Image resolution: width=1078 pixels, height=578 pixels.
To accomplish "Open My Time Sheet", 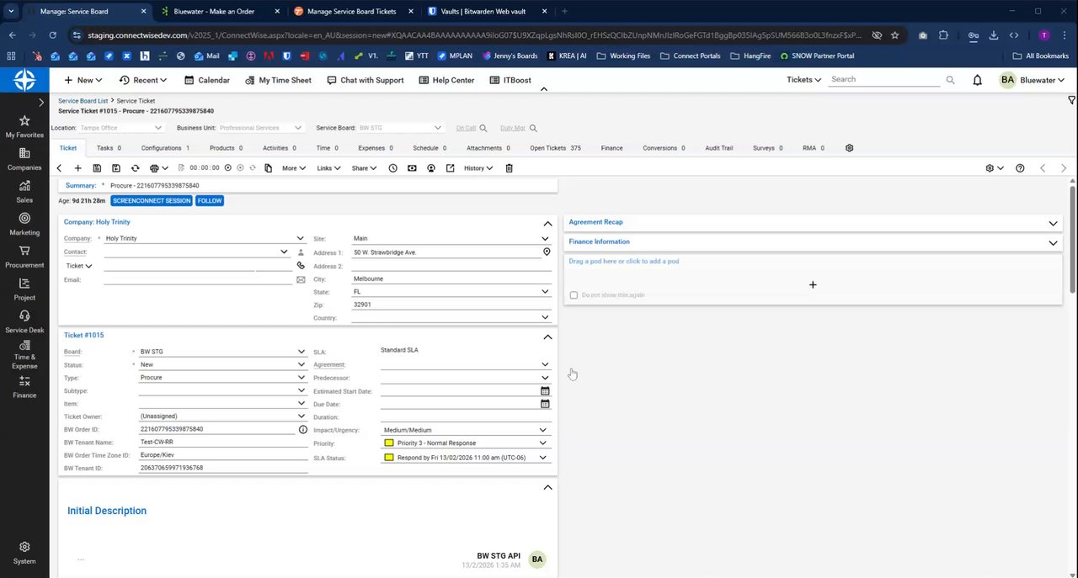I will (279, 80).
